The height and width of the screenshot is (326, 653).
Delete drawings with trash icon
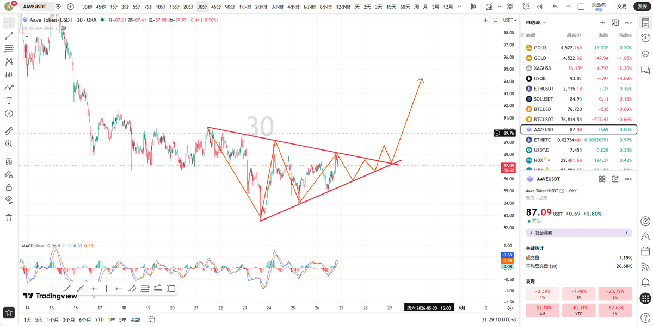click(x=9, y=217)
